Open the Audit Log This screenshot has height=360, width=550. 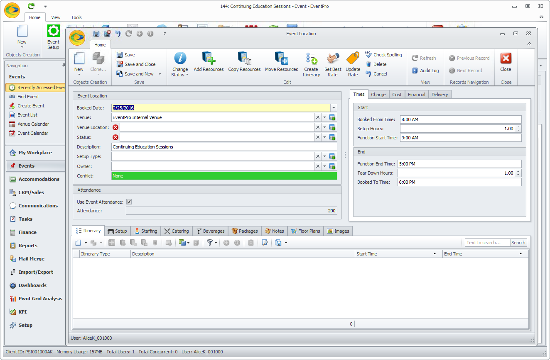(425, 71)
